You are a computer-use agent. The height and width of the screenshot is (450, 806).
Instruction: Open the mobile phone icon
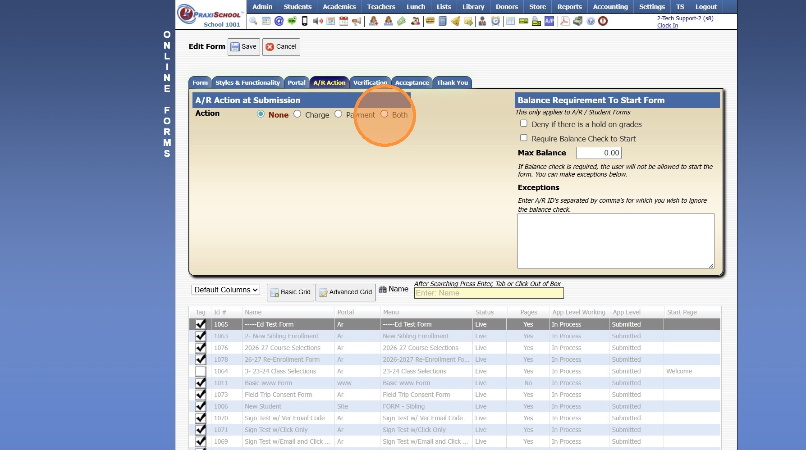pos(305,21)
